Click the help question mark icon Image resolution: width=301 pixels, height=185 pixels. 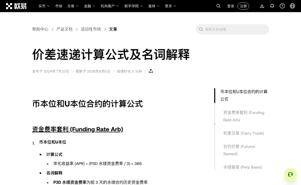(x=282, y=6)
